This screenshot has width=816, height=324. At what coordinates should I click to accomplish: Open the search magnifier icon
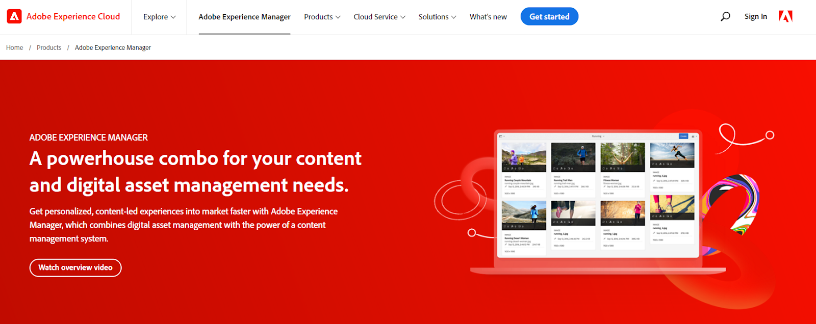725,17
